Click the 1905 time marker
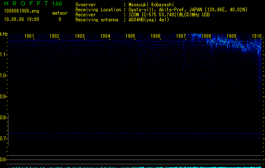Viewport: 265px width, 168px height. (130, 36)
